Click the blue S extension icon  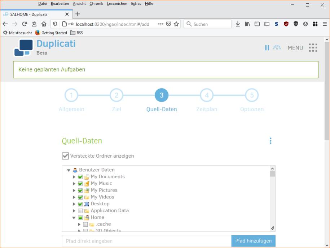[276, 24]
